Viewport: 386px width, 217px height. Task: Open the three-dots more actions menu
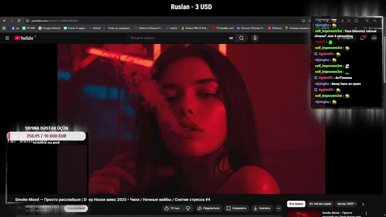pyautogui.click(x=279, y=208)
